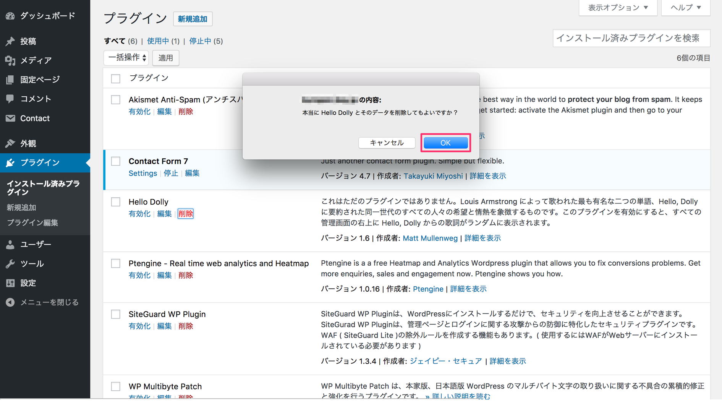The image size is (722, 411).
Task: Click the Media icon in sidebar
Action: [10, 60]
